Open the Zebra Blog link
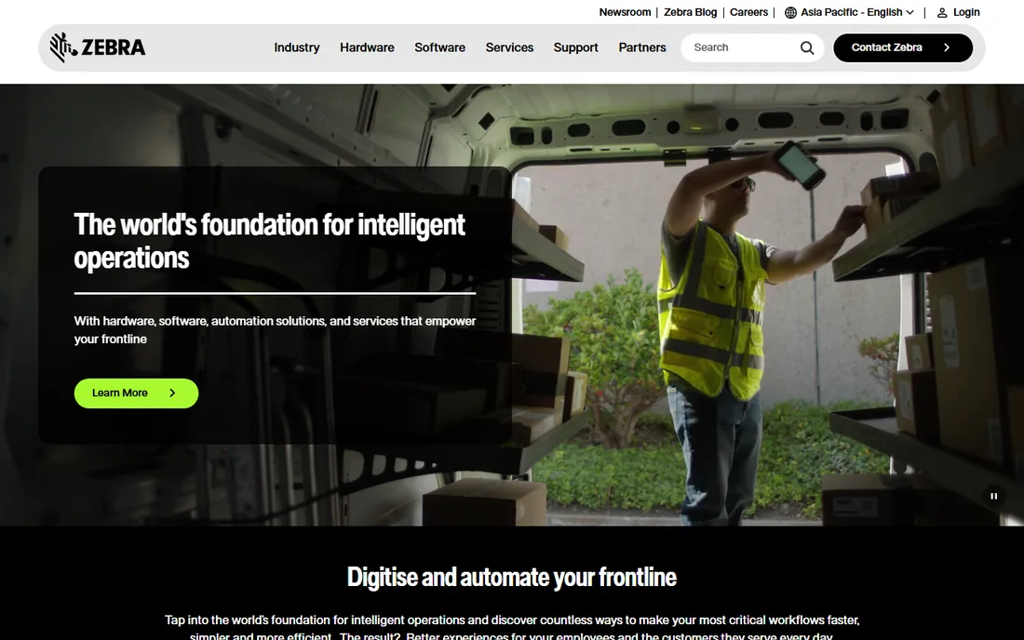The height and width of the screenshot is (640, 1024). pyautogui.click(x=691, y=12)
